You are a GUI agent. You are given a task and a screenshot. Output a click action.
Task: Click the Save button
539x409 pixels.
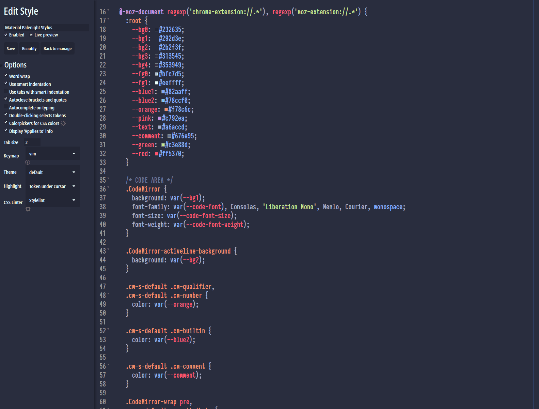tap(11, 48)
